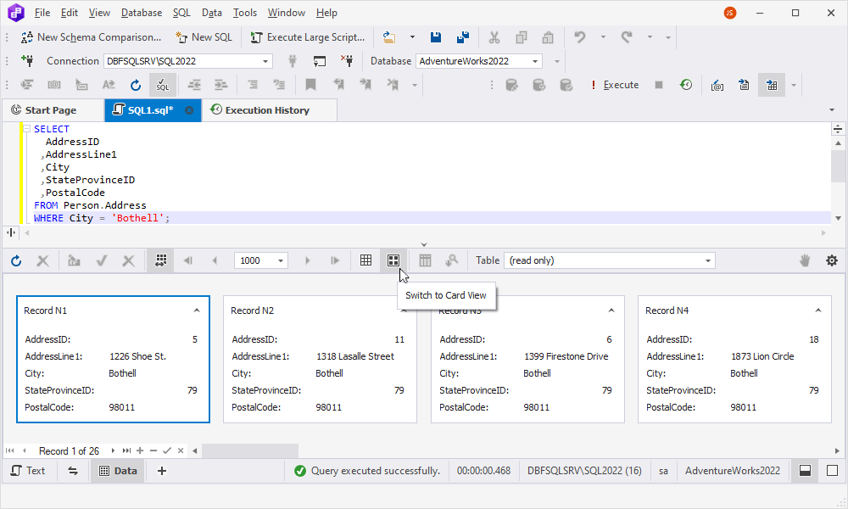
Task: Click the blue Refresh icon beside the SQL check
Action: (x=136, y=85)
